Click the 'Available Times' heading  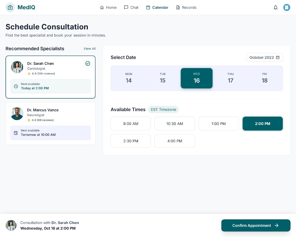tap(128, 109)
